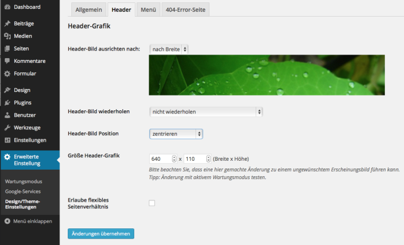Image resolution: width=404 pixels, height=245 pixels.
Task: Click the Beiträge pin icon
Action: (x=7, y=23)
